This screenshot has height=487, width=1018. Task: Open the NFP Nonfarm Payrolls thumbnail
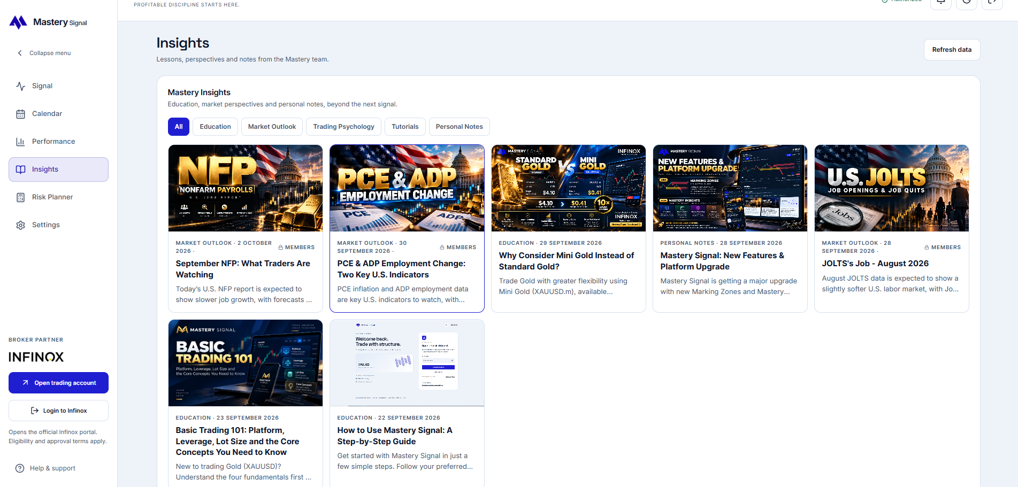(246, 188)
